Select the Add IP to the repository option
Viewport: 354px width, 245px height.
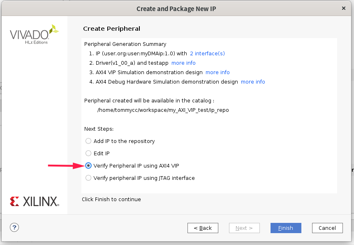click(88, 141)
